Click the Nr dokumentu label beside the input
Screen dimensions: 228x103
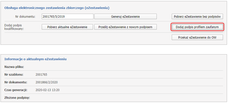click(25, 17)
